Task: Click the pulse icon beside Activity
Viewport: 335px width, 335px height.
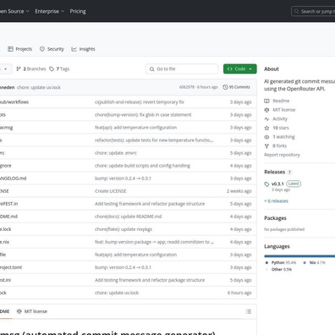Action: tap(266, 118)
